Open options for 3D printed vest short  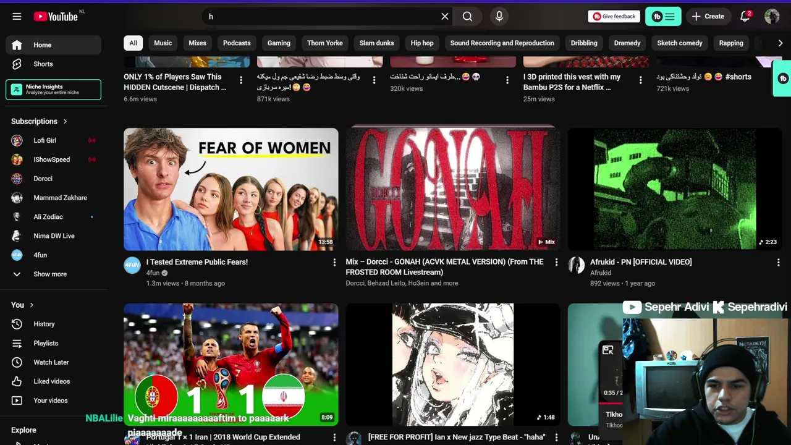[640, 80]
